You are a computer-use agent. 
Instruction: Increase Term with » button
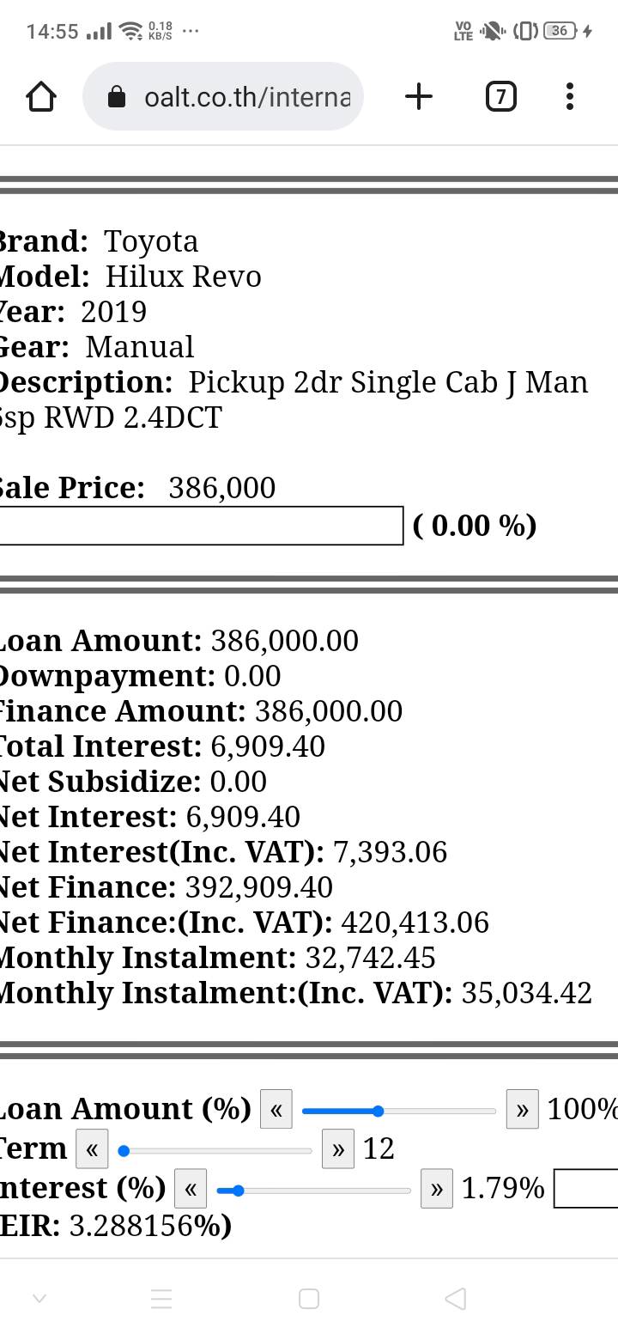coord(338,1149)
